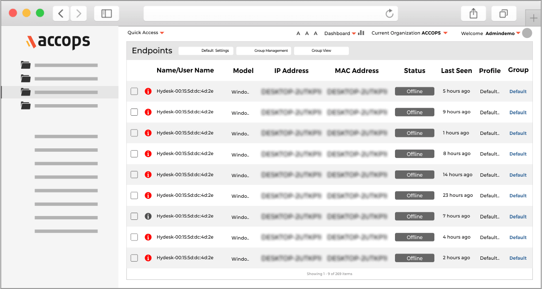Image resolution: width=542 pixels, height=289 pixels.
Task: Check the checkbox on the first endpoint row
Action: (x=134, y=91)
